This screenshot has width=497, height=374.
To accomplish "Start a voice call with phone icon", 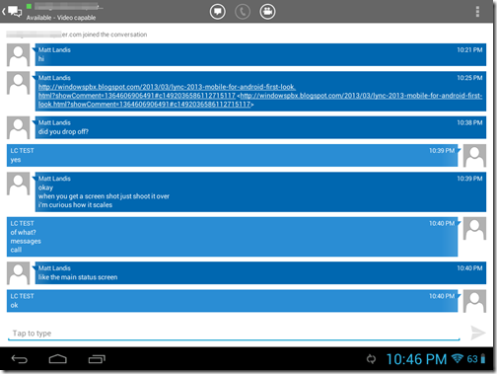I will [x=243, y=12].
